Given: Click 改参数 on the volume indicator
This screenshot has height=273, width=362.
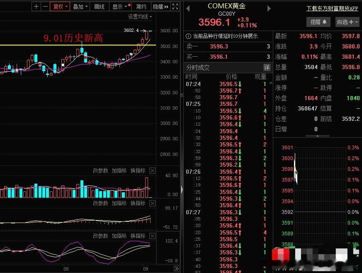Looking at the screenshot, I should [100, 170].
